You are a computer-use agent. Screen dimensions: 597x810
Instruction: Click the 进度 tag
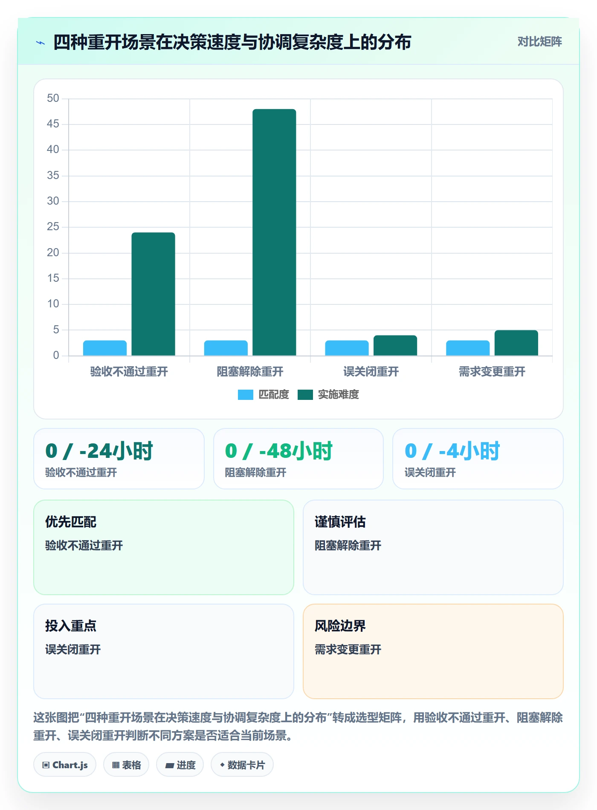180,765
